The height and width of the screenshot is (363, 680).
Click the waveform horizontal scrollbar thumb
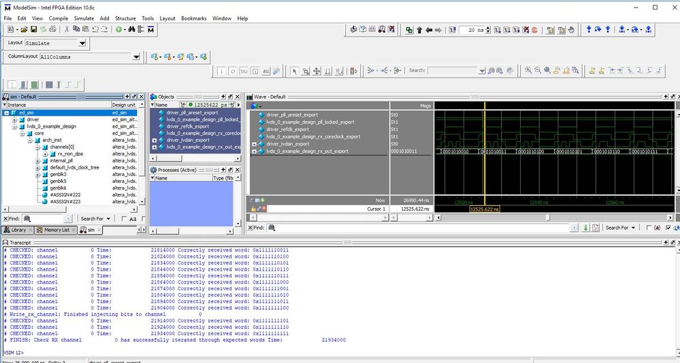(x=548, y=218)
